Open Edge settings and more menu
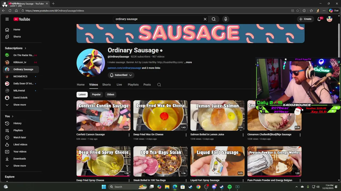341x191 pixels. tap(324, 11)
